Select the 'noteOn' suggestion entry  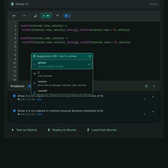(x=62, y=83)
